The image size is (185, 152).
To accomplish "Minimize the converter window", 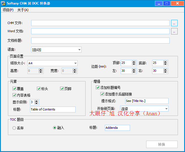I will (159, 3).
